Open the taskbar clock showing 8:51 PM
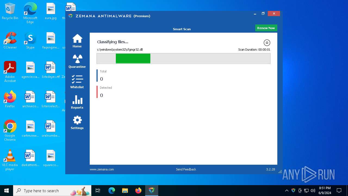The height and width of the screenshot is (196, 348). 325,191
